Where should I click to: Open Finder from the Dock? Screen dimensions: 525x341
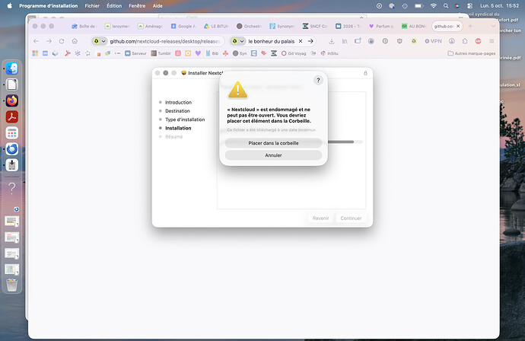12,69
